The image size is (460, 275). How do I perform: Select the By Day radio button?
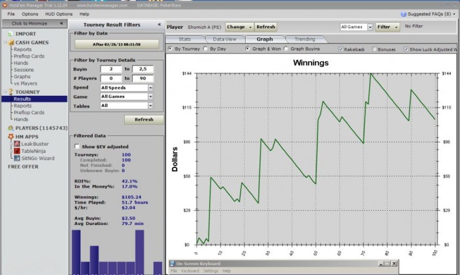(x=205, y=49)
